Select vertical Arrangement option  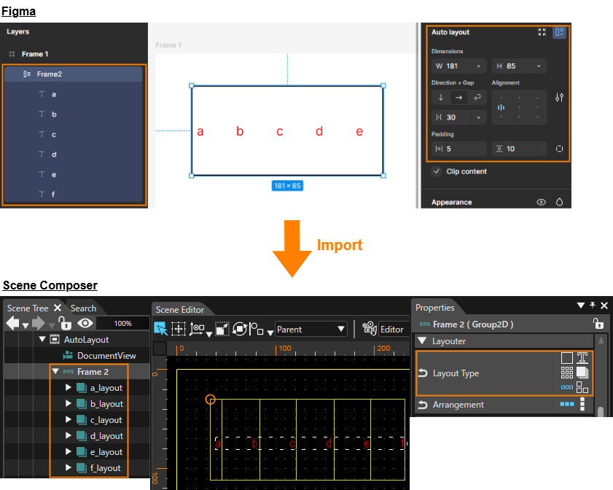(x=582, y=404)
